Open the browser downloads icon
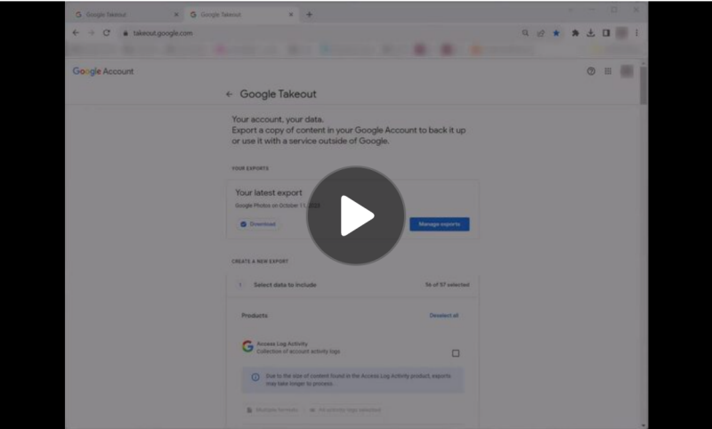This screenshot has height=429, width=712. point(591,33)
